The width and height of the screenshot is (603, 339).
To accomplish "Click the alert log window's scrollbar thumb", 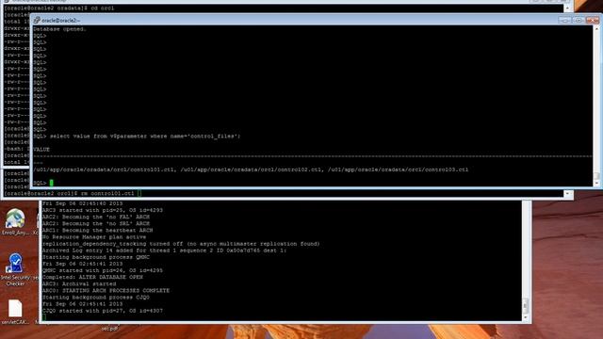I will tap(526, 305).
